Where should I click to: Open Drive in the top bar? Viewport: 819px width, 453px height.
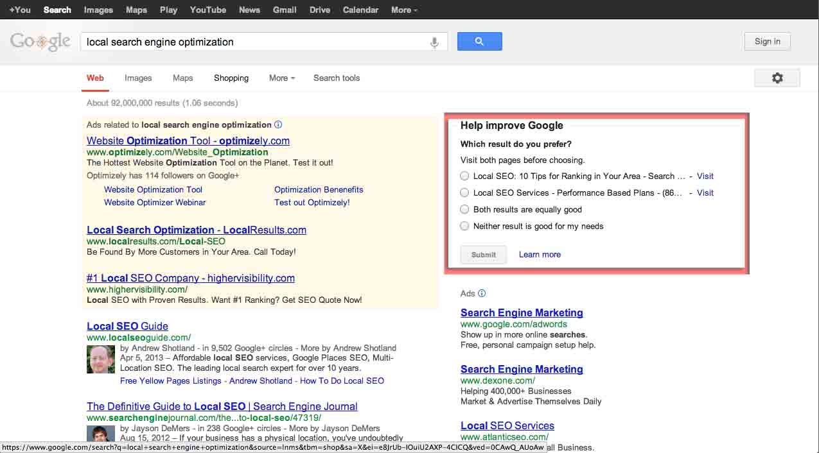pos(320,10)
